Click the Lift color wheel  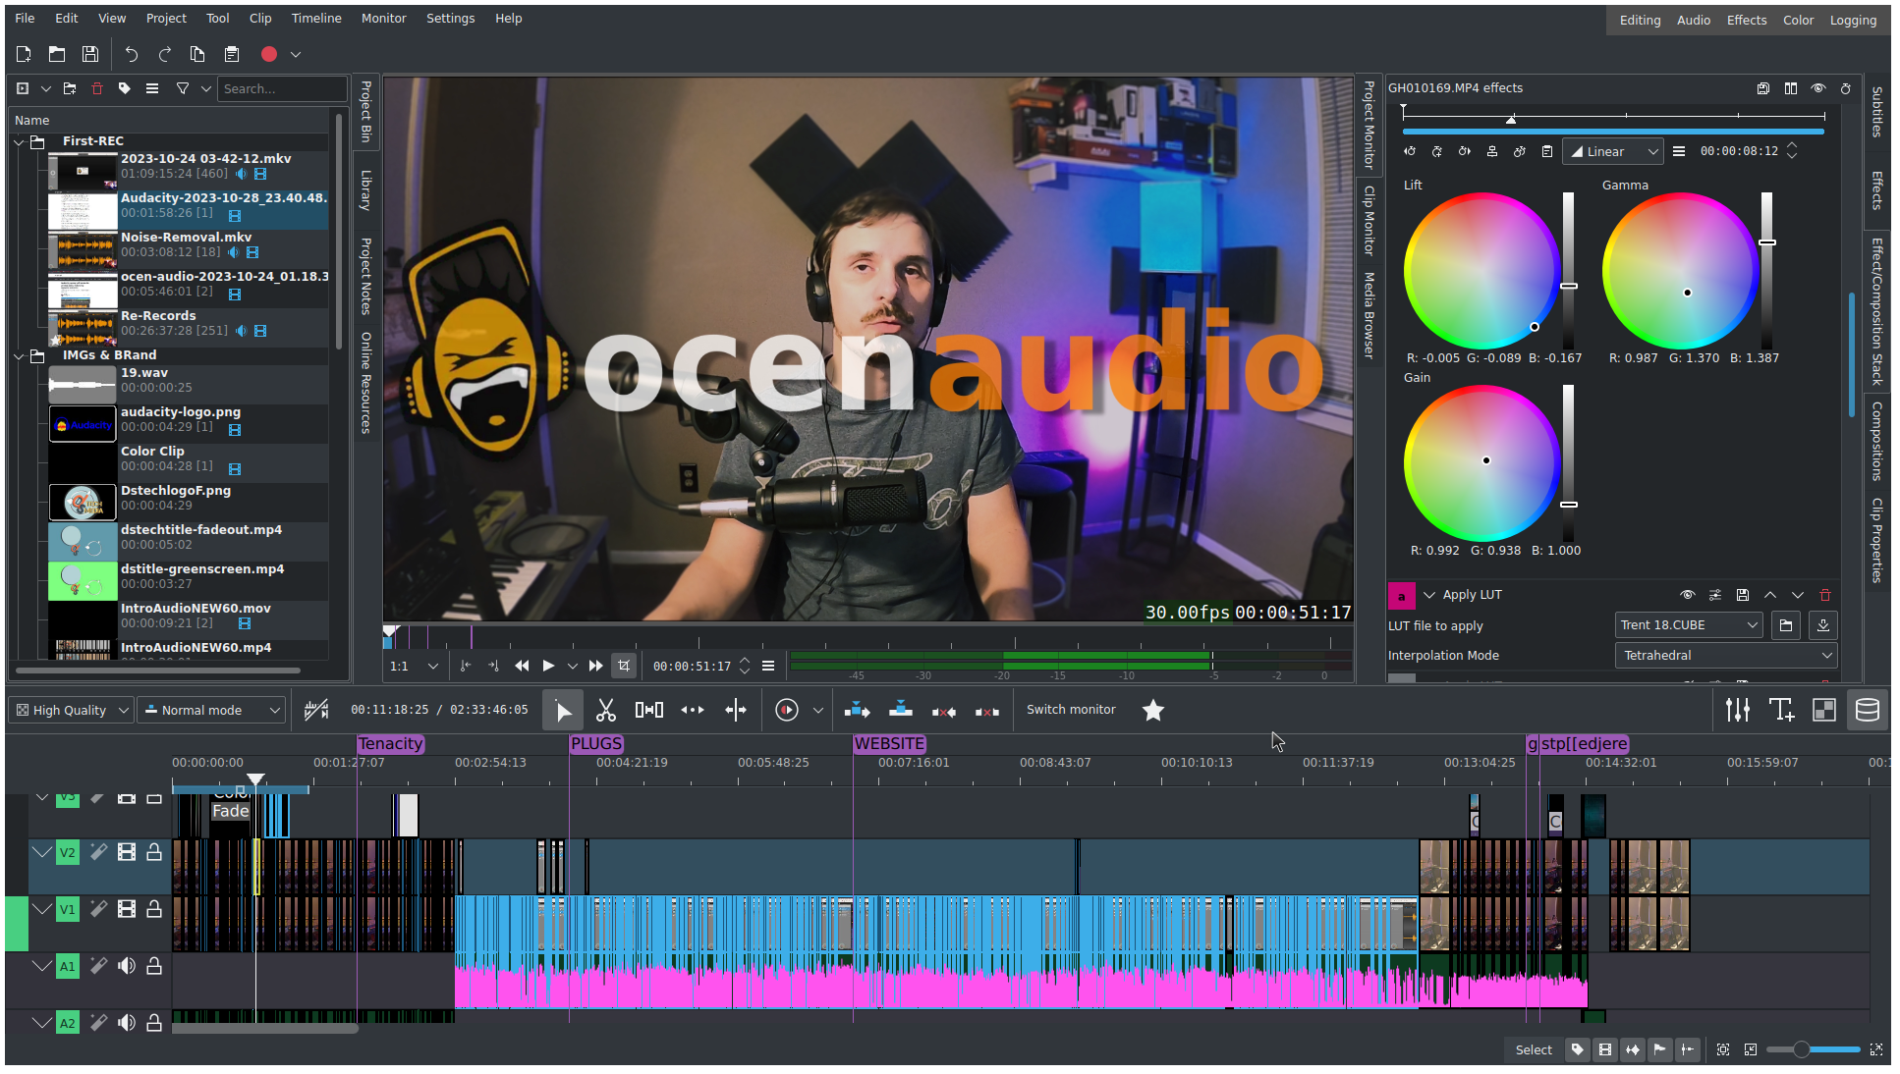1481,270
